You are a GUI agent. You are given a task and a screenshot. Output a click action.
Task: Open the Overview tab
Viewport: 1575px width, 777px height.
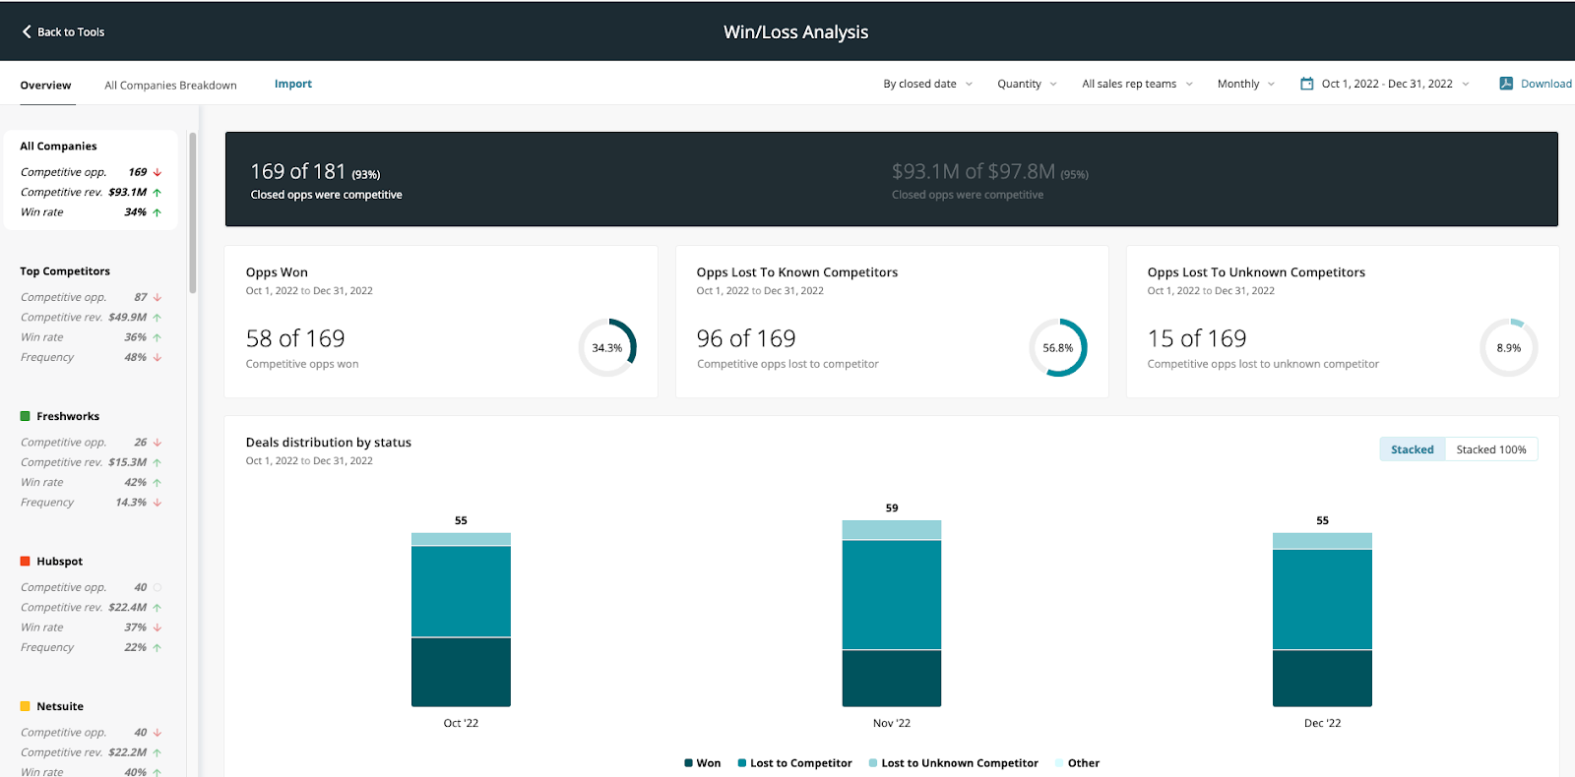click(45, 85)
